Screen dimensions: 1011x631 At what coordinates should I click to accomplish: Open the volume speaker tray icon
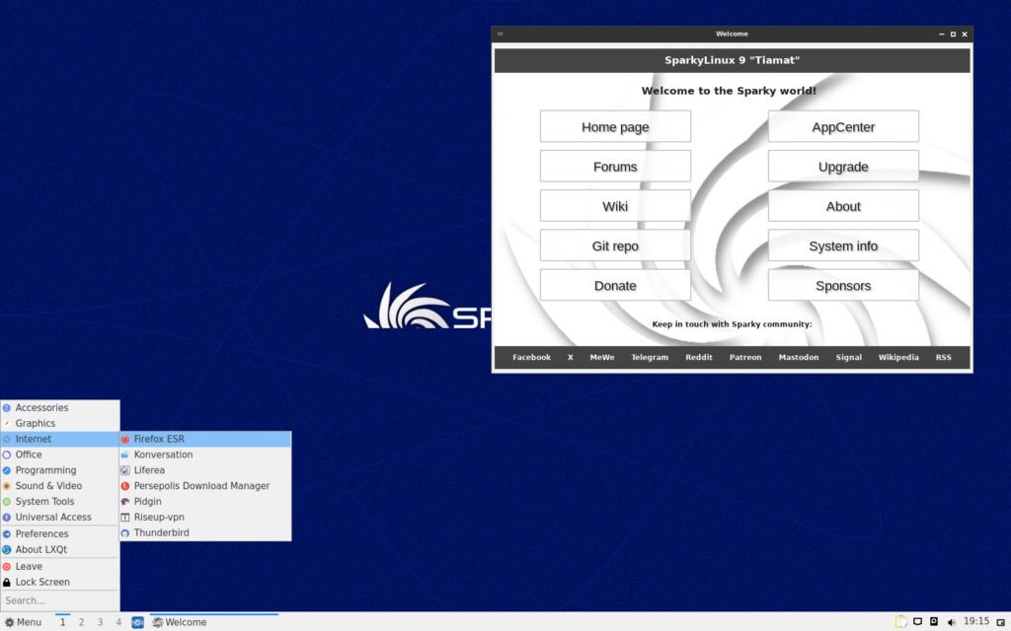tap(951, 622)
